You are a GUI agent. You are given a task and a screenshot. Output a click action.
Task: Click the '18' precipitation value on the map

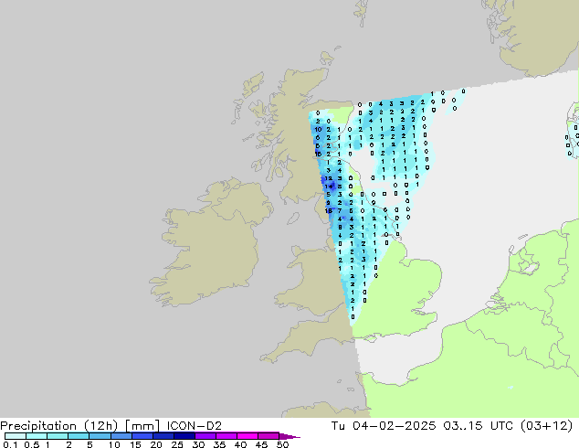[328, 210]
